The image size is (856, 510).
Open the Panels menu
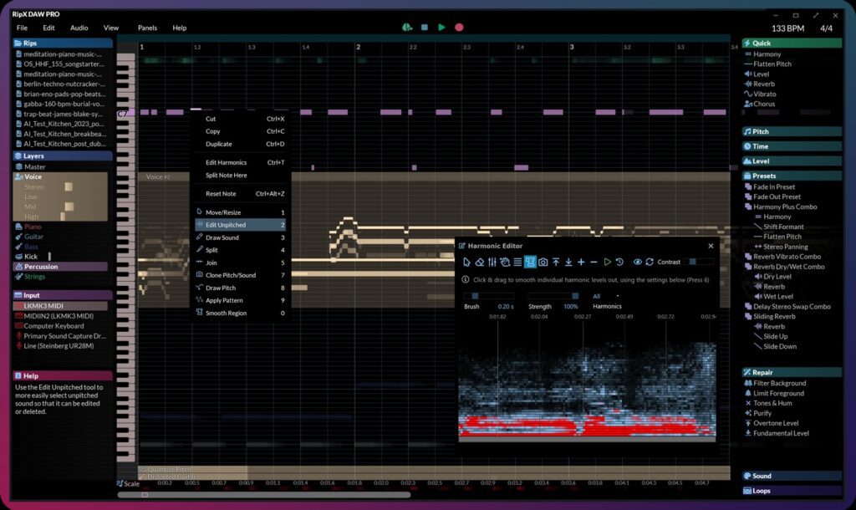coord(147,27)
